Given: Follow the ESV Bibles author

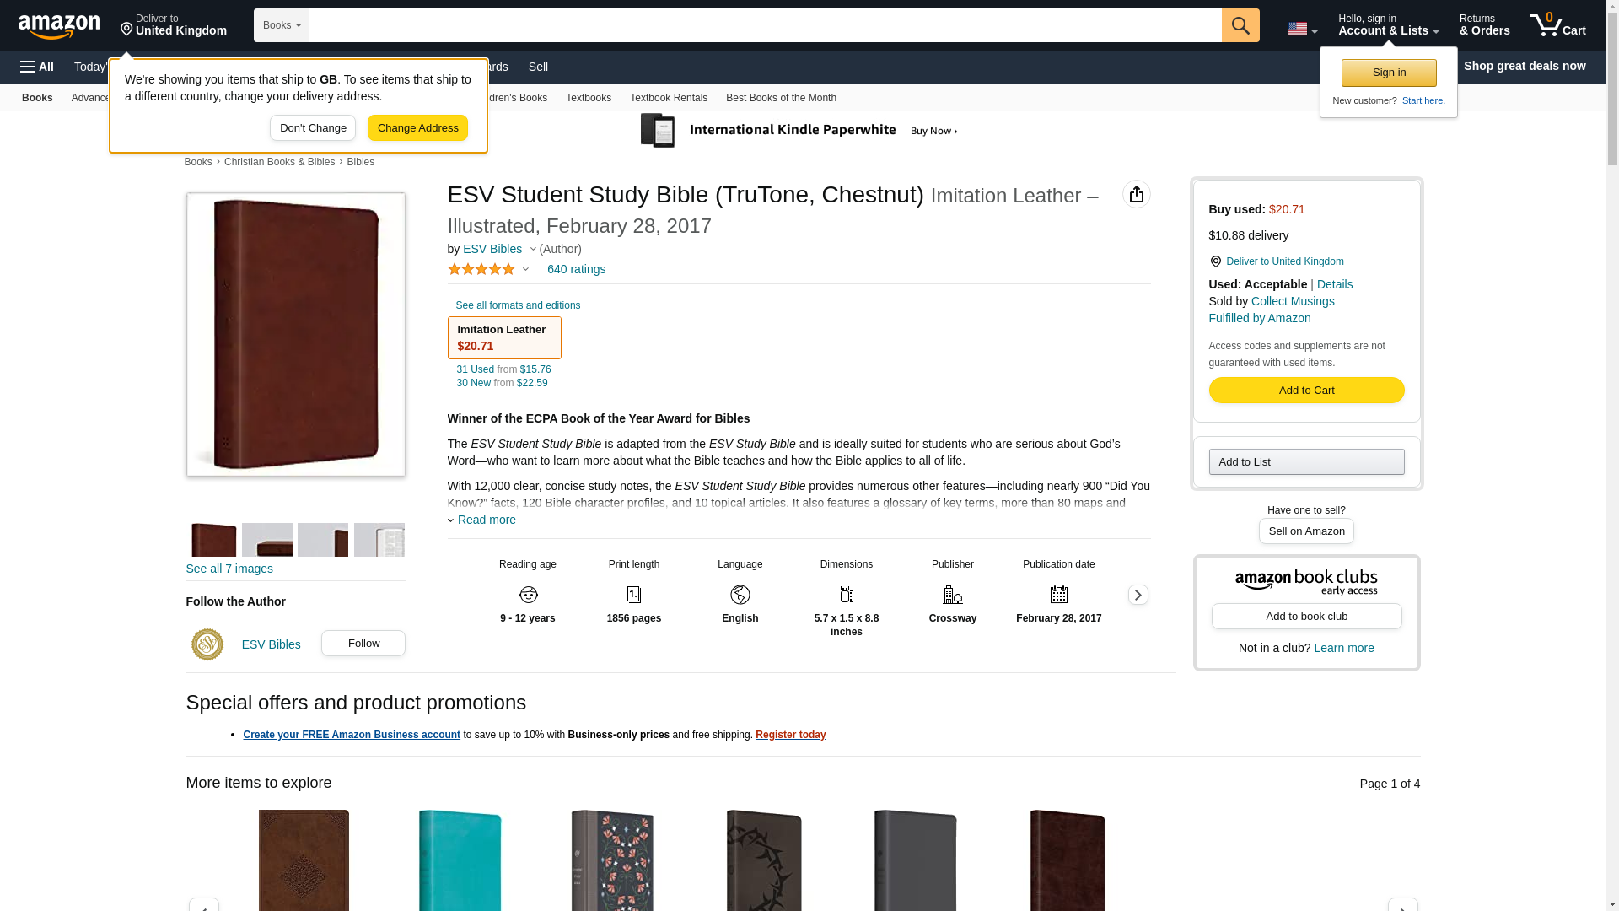Looking at the screenshot, I should [363, 644].
